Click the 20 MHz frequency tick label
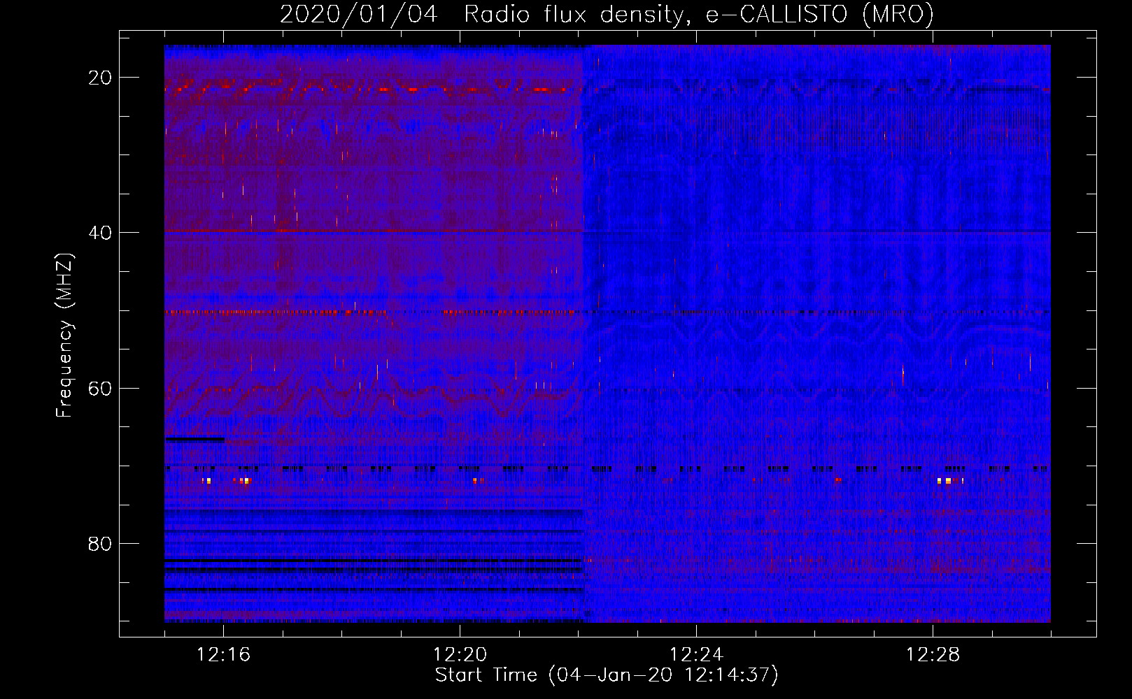The height and width of the screenshot is (699, 1132). click(100, 78)
